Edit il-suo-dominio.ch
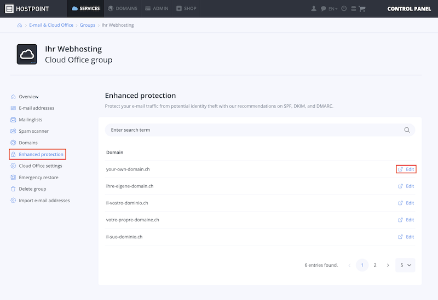 [x=406, y=237]
